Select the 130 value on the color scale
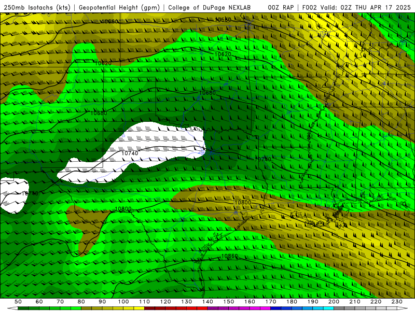Screen dimensions: 415x311 click(x=187, y=302)
